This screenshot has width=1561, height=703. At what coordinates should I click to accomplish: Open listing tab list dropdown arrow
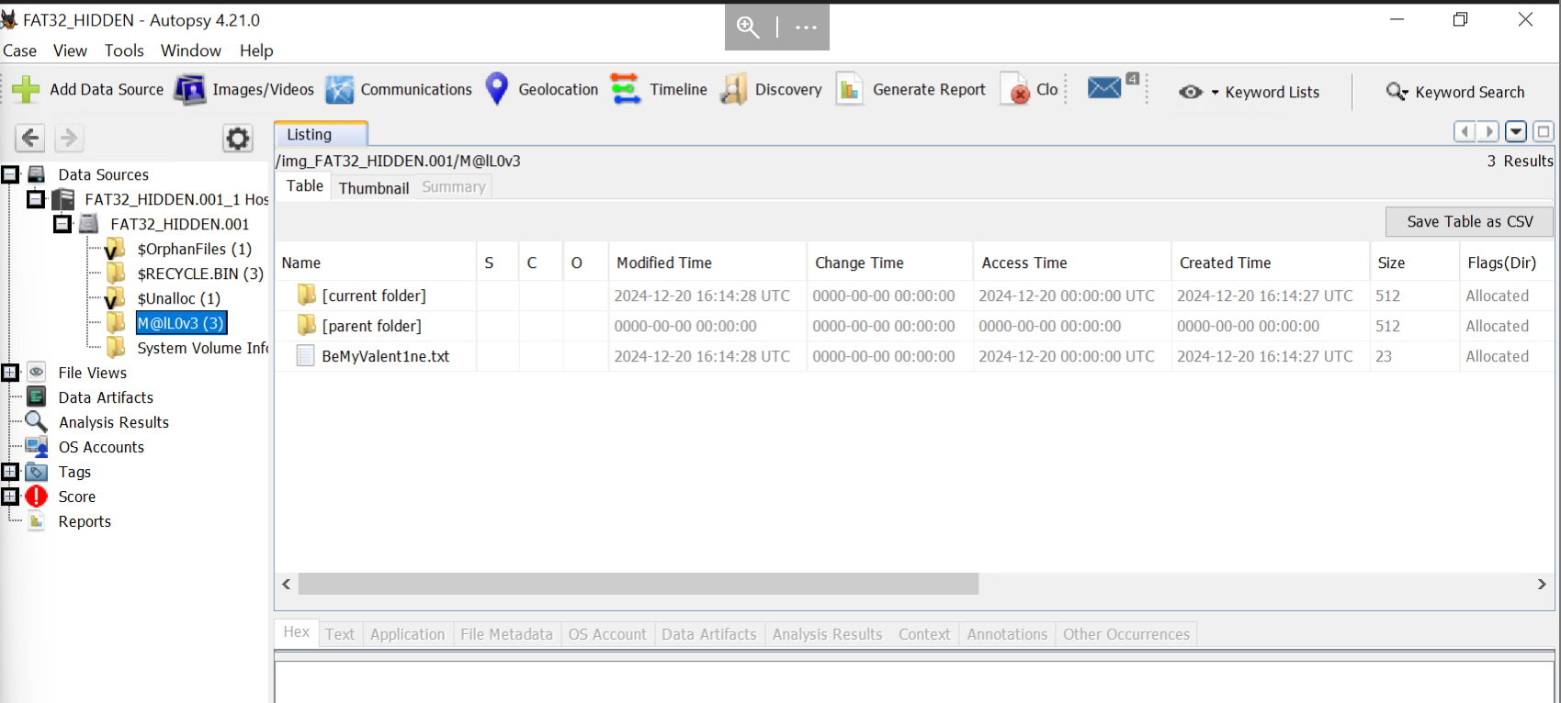1517,131
